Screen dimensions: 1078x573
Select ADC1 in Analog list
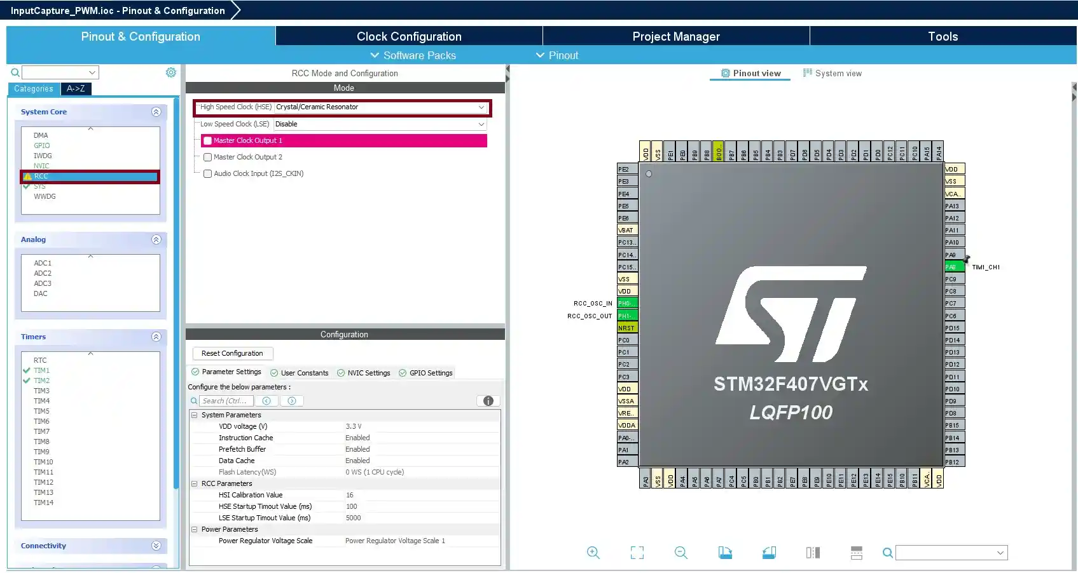tap(43, 263)
